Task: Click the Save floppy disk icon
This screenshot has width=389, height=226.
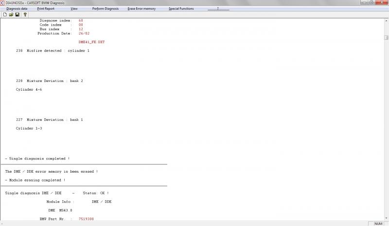Action: (x=18, y=15)
